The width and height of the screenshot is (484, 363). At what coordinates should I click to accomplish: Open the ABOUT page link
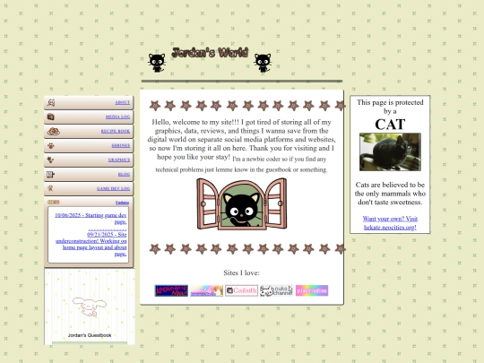click(x=123, y=102)
